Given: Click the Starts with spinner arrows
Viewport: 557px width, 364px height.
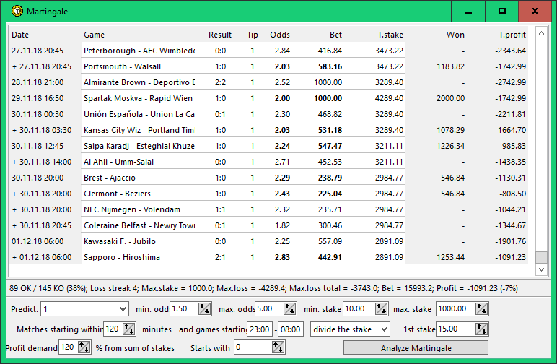Looking at the screenshot, I should click(x=279, y=347).
